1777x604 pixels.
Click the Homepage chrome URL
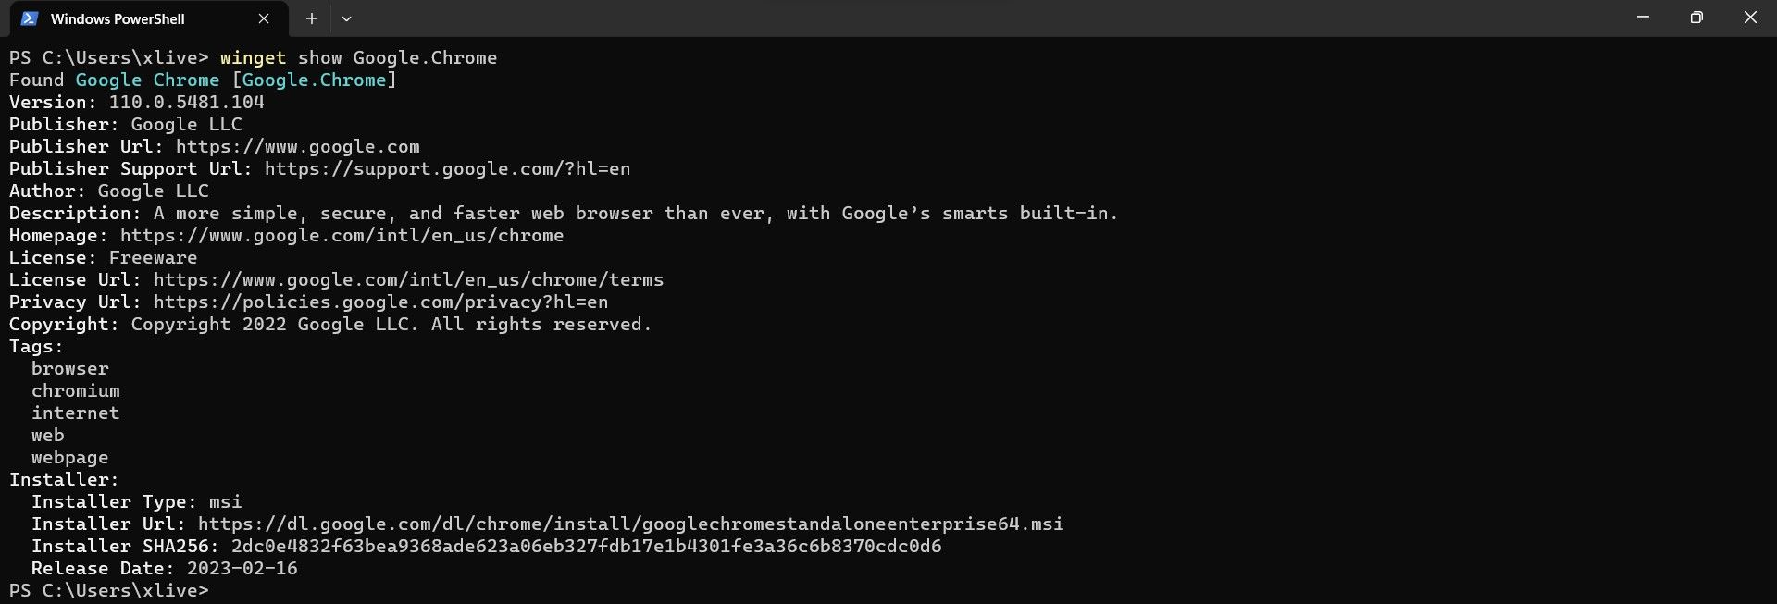(x=342, y=236)
